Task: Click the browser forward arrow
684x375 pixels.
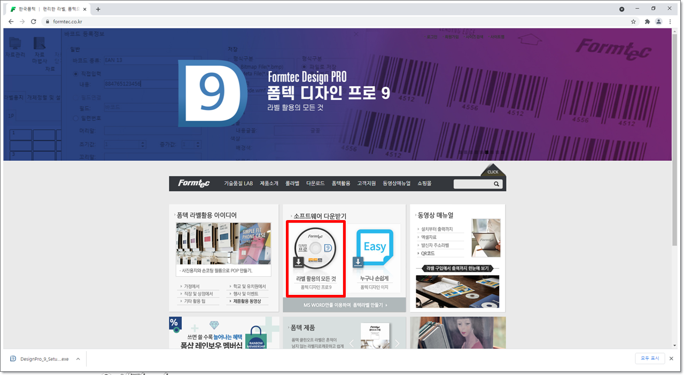Action: 22,21
